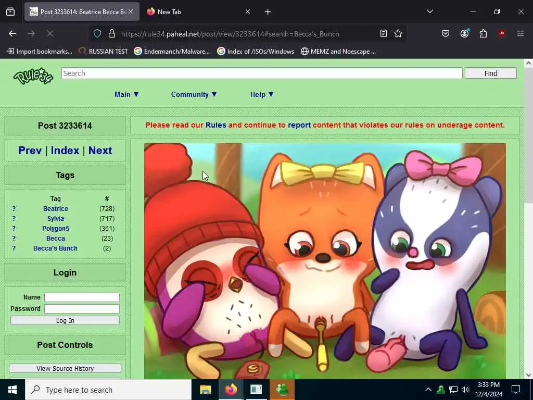Open the Firefox hamburger menu
533x400 pixels.
[x=520, y=33]
